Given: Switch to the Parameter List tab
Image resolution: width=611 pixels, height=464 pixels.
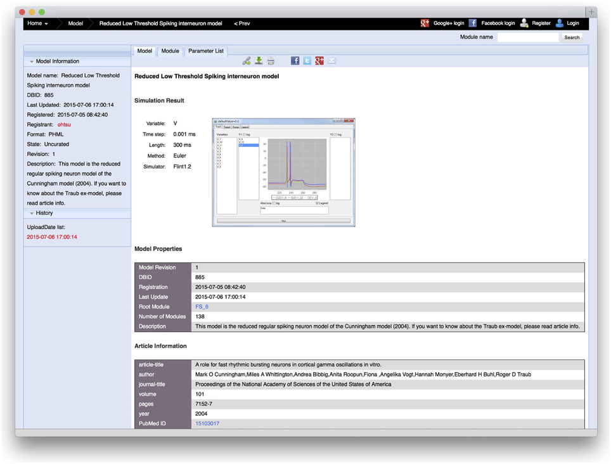Looking at the screenshot, I should point(206,51).
